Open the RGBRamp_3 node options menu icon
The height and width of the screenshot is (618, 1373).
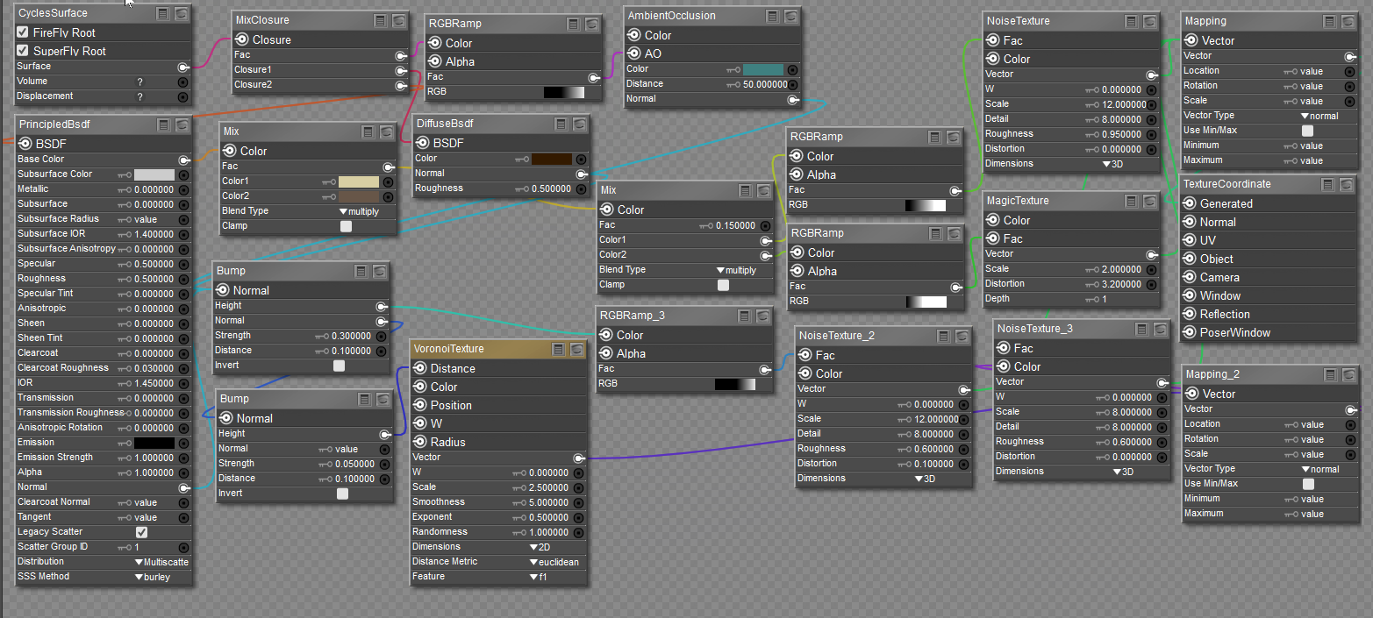tap(744, 316)
